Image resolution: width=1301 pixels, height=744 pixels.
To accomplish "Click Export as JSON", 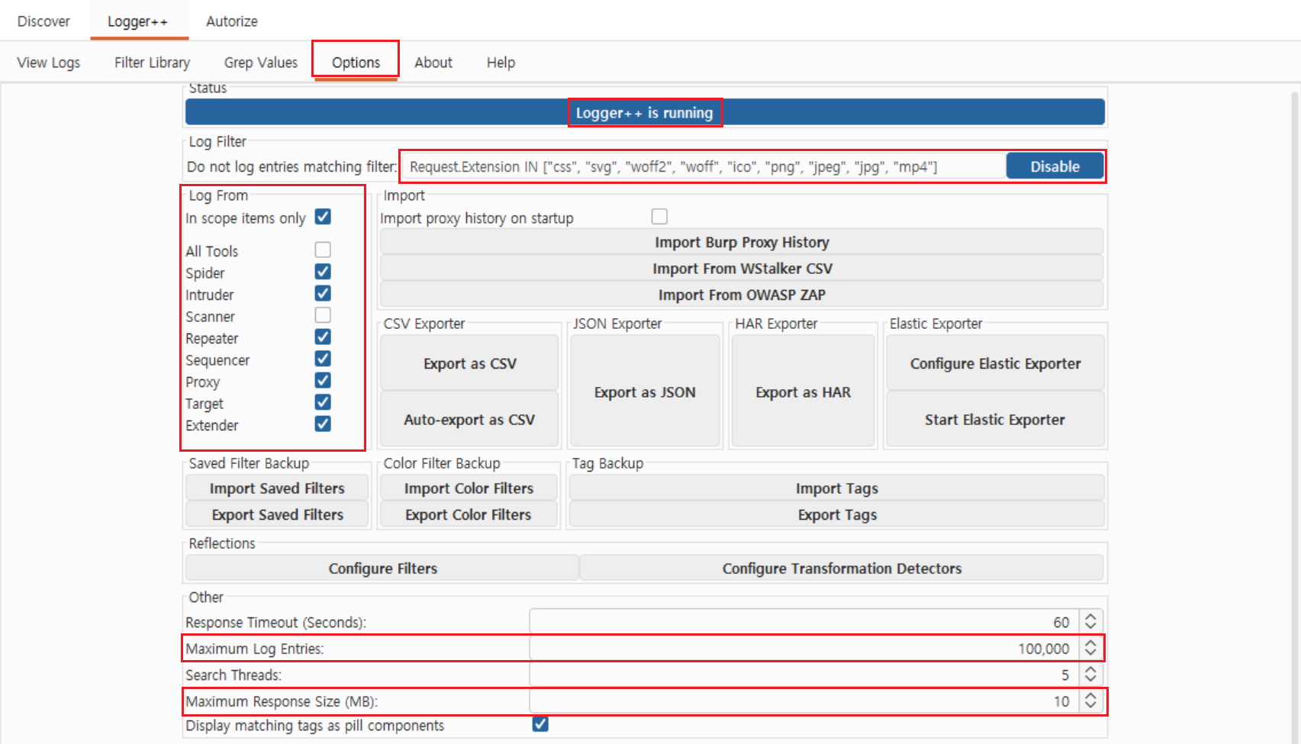I will pos(645,391).
